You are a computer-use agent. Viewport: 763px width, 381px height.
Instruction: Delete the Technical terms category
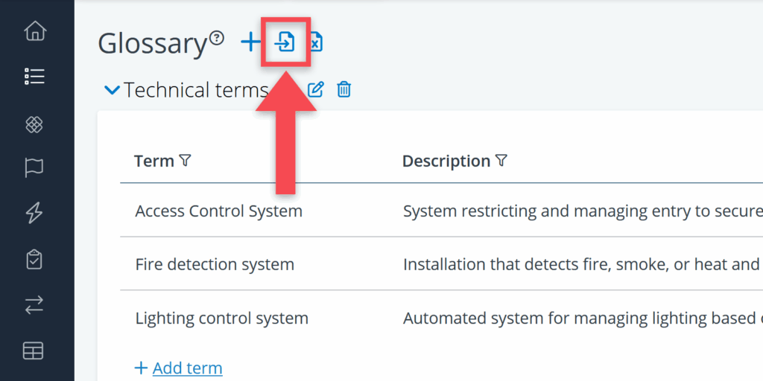point(343,90)
